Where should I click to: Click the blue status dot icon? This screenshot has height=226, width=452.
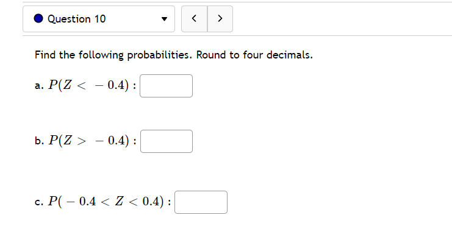click(38, 18)
